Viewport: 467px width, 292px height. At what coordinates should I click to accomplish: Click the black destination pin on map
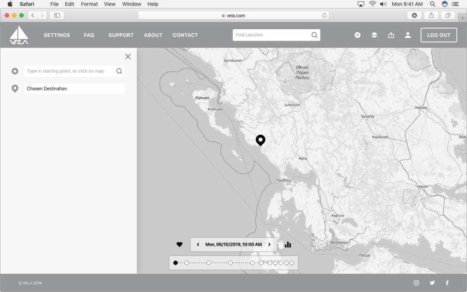[260, 140]
